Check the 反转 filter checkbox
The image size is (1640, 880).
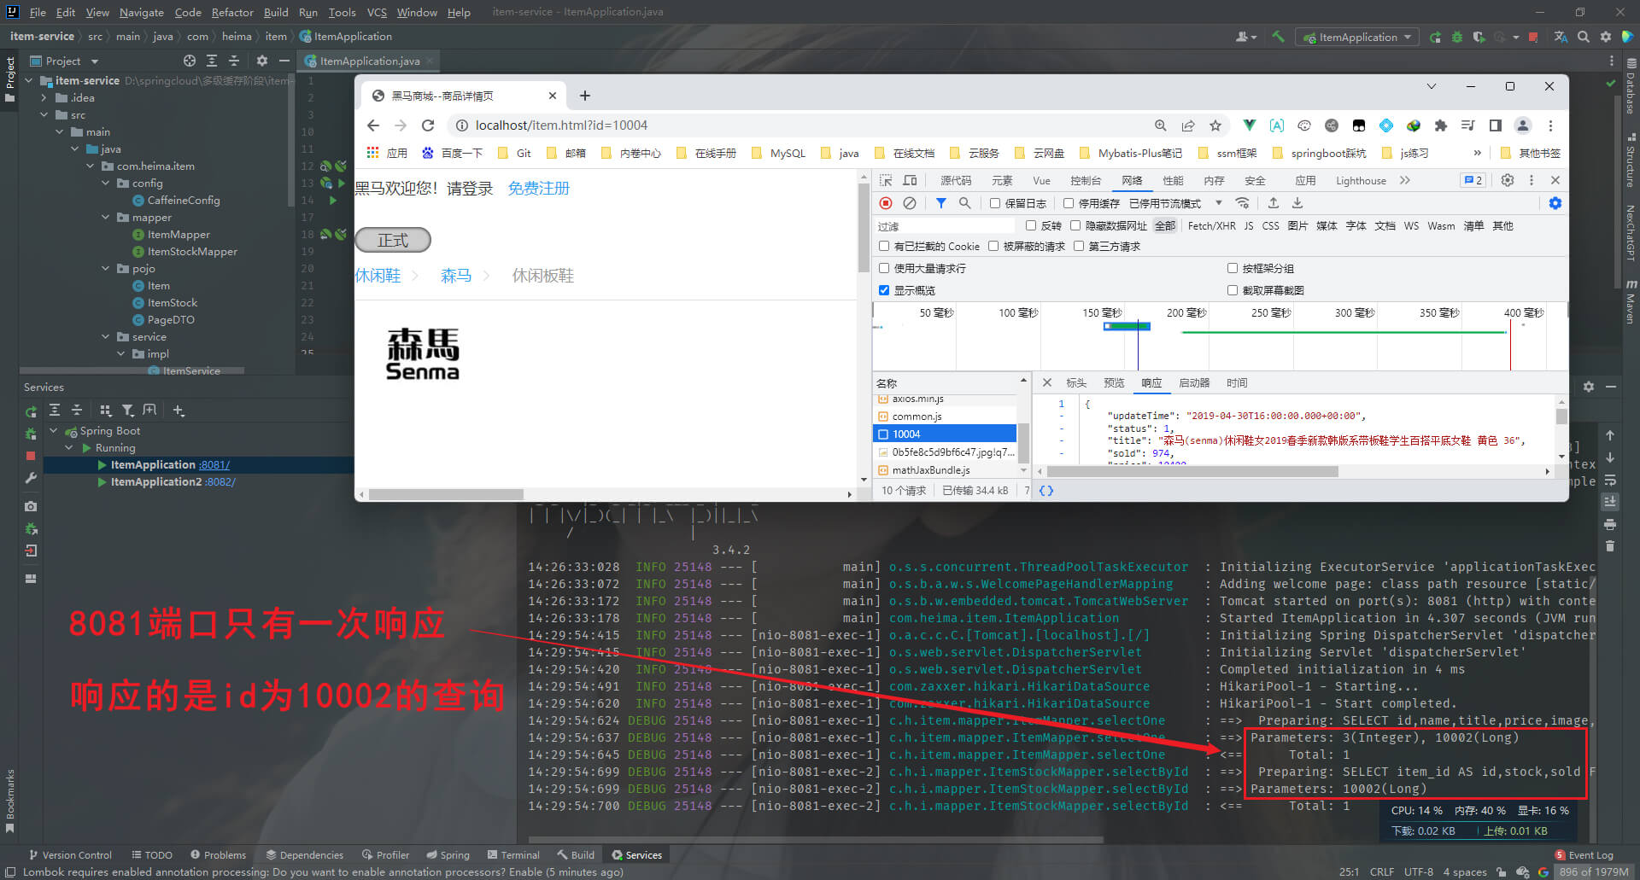pyautogui.click(x=1031, y=225)
